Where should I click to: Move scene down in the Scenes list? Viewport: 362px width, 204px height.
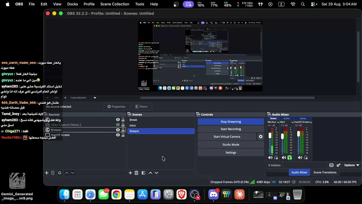[156, 173]
